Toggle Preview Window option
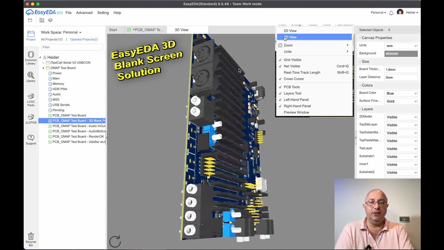The image size is (444, 250). pos(314,112)
